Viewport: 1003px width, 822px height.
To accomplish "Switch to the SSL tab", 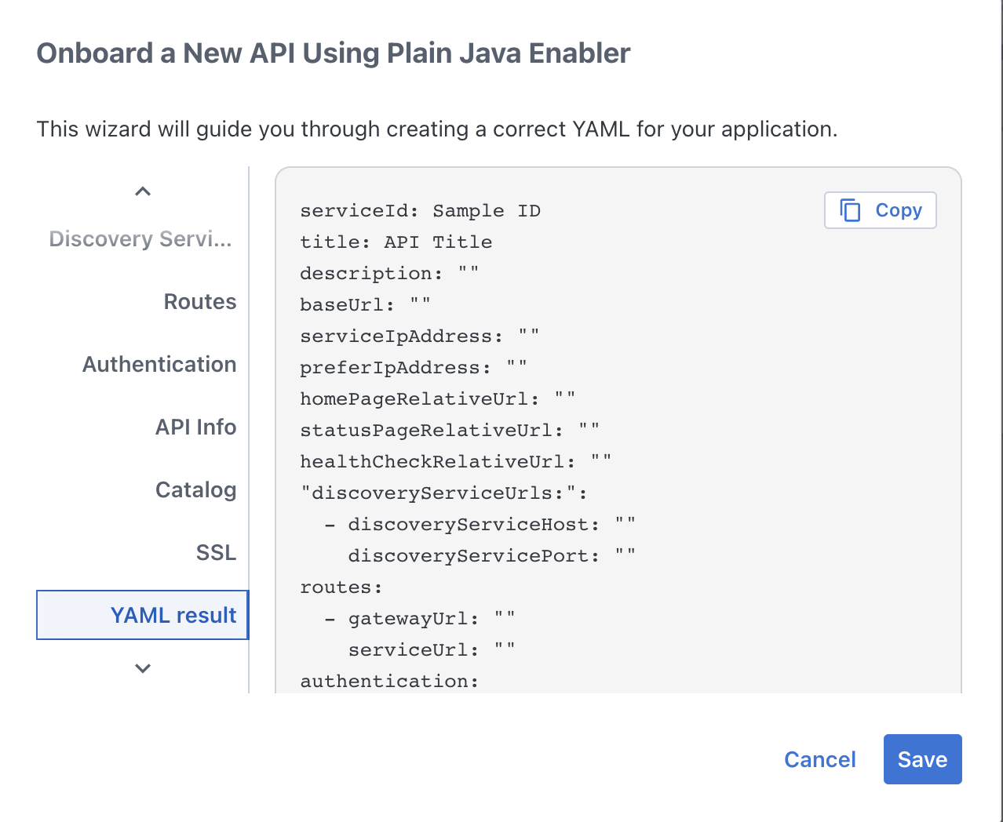I will tap(216, 552).
